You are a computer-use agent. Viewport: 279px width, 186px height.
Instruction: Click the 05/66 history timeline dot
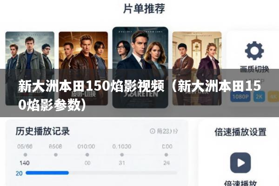[25, 155]
